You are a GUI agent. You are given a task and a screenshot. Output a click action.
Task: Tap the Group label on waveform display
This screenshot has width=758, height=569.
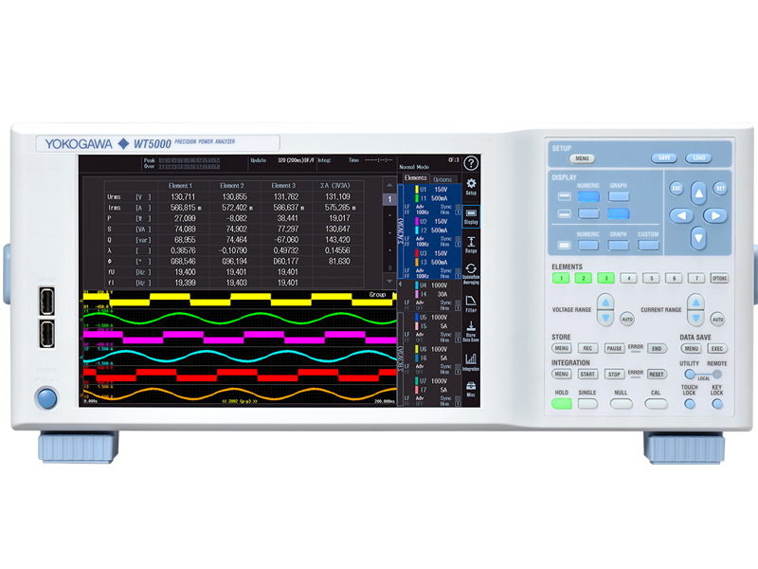pyautogui.click(x=377, y=294)
